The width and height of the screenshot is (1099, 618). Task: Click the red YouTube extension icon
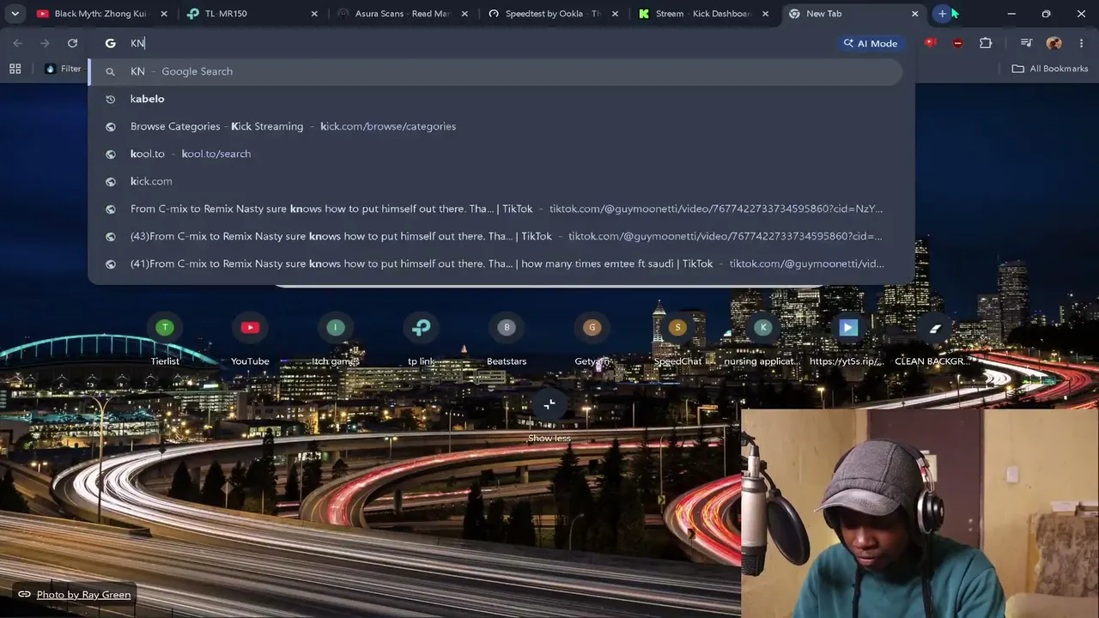[x=930, y=43]
